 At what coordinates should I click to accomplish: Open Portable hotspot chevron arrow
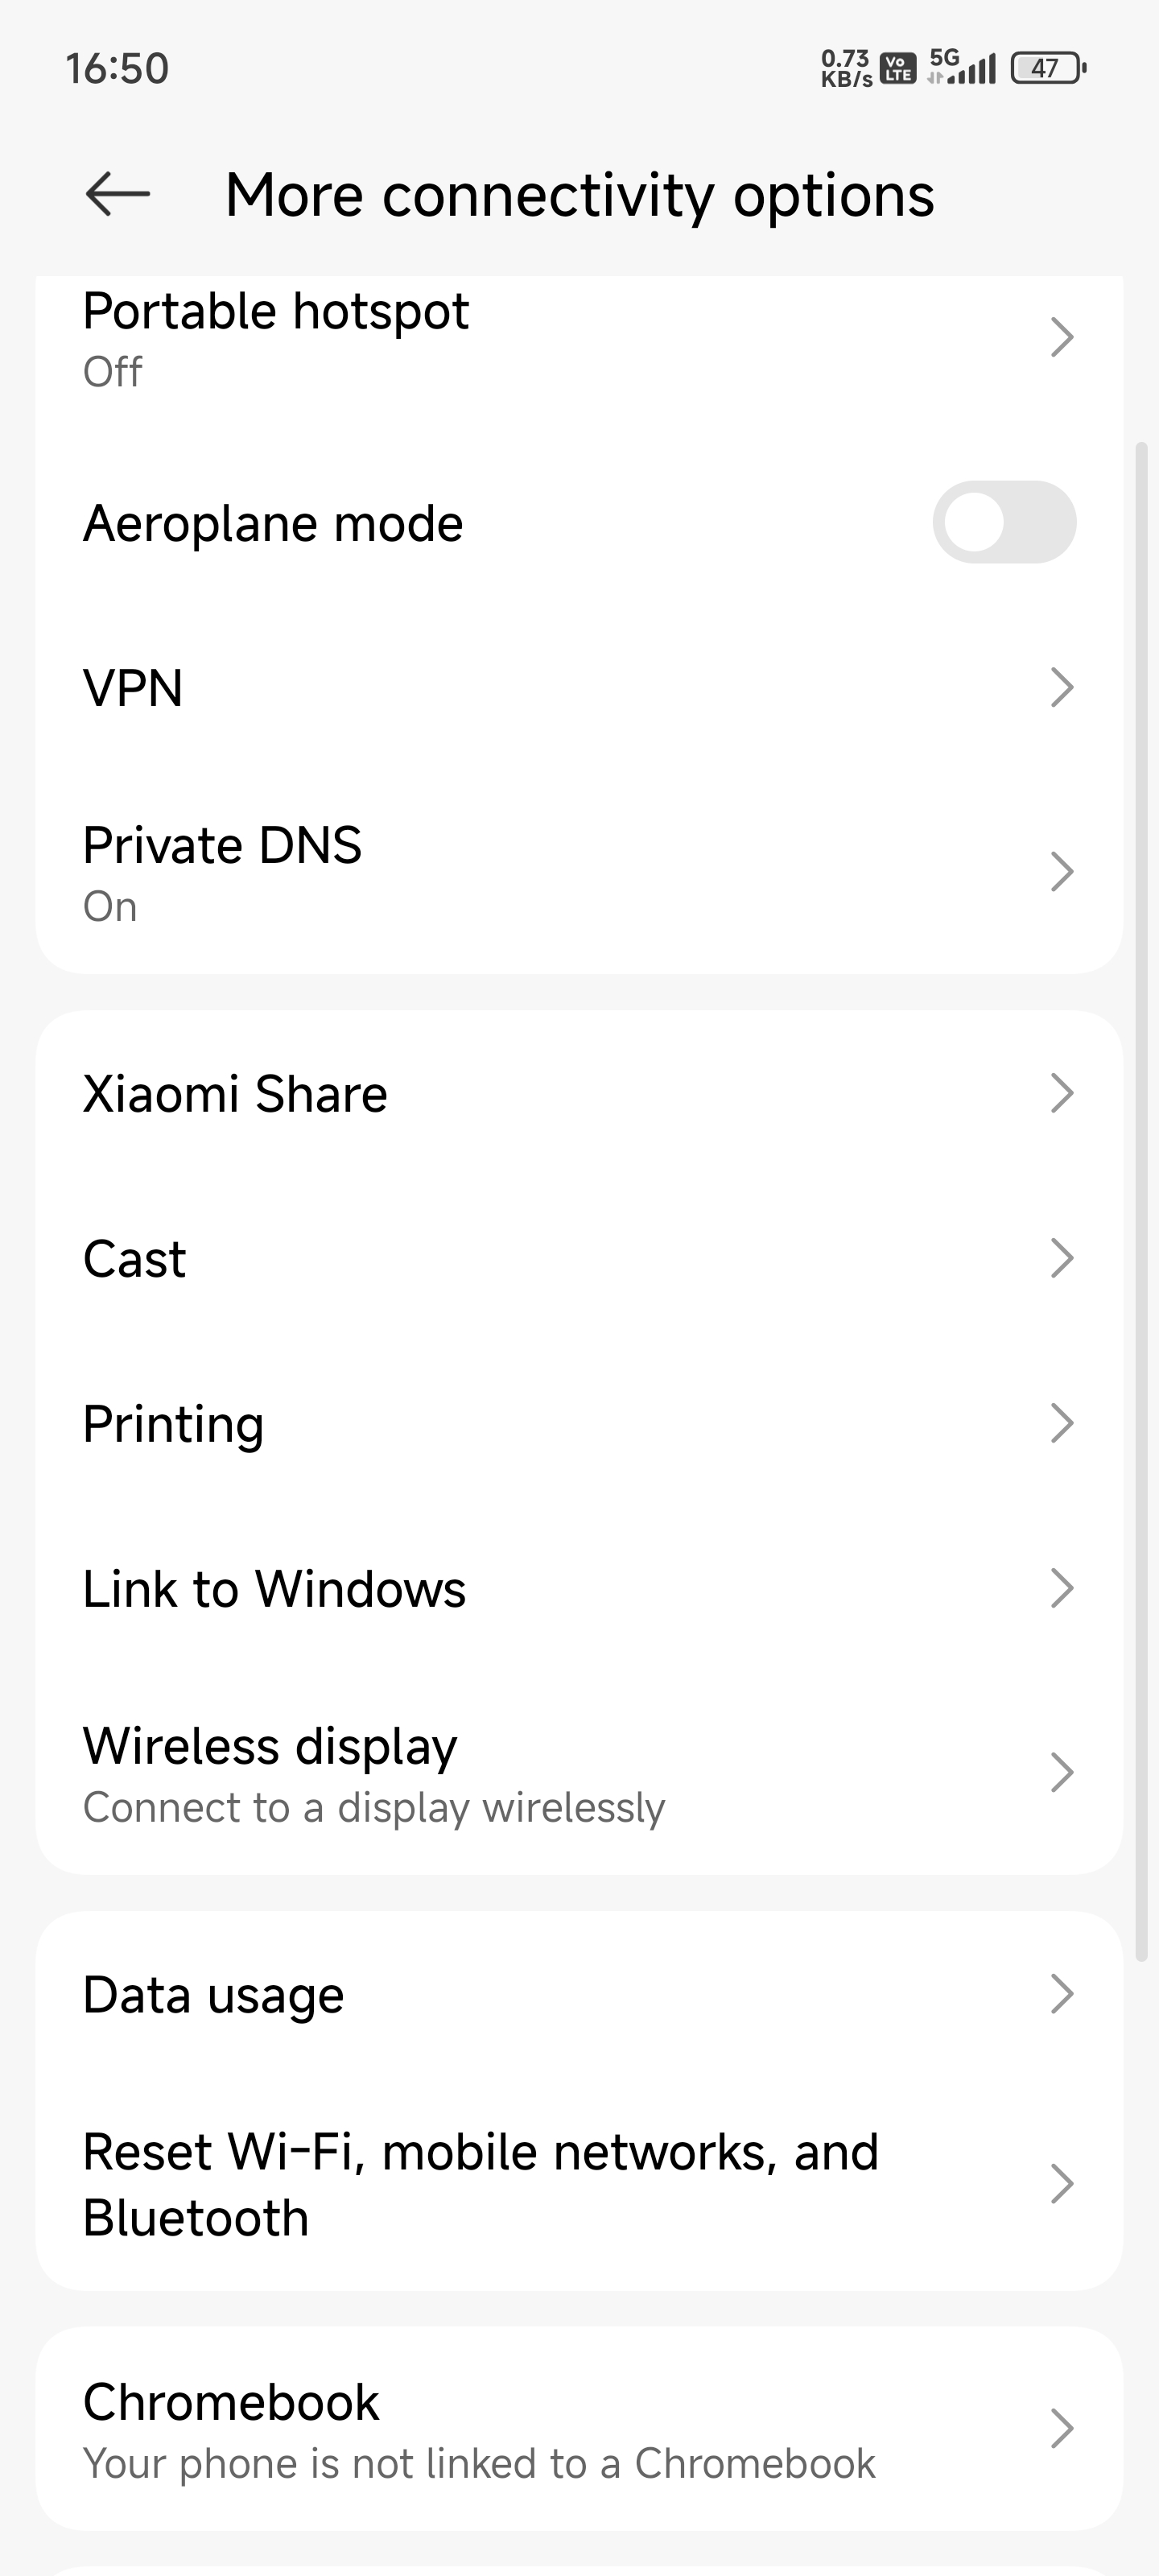pos(1062,337)
